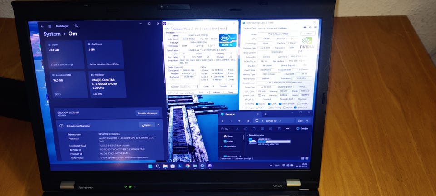Click the Omdøb denne pc button
This screenshot has width=436, height=196.
pyautogui.click(x=147, y=113)
